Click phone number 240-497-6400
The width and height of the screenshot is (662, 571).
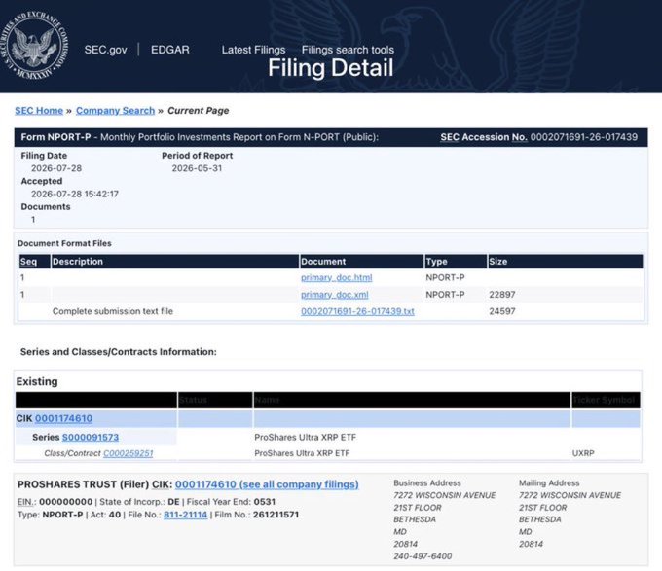[x=423, y=556]
